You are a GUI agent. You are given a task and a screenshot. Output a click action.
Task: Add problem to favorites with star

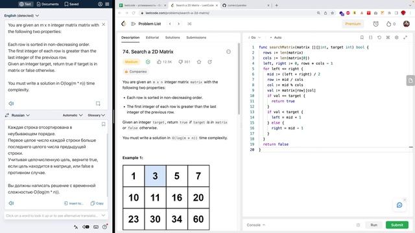(199, 62)
